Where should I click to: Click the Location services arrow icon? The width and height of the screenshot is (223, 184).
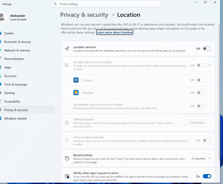pyautogui.click(x=67, y=49)
